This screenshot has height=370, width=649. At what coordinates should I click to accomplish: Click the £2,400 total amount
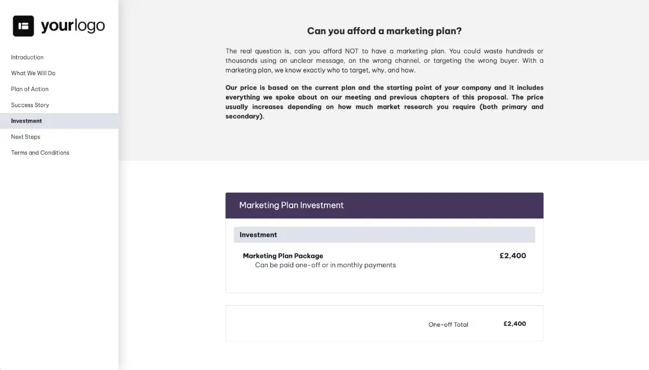click(514, 323)
